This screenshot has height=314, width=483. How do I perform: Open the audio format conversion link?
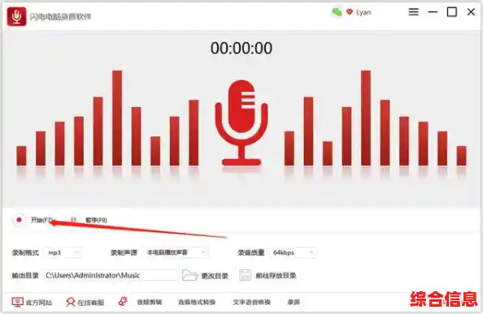pyautogui.click(x=197, y=303)
